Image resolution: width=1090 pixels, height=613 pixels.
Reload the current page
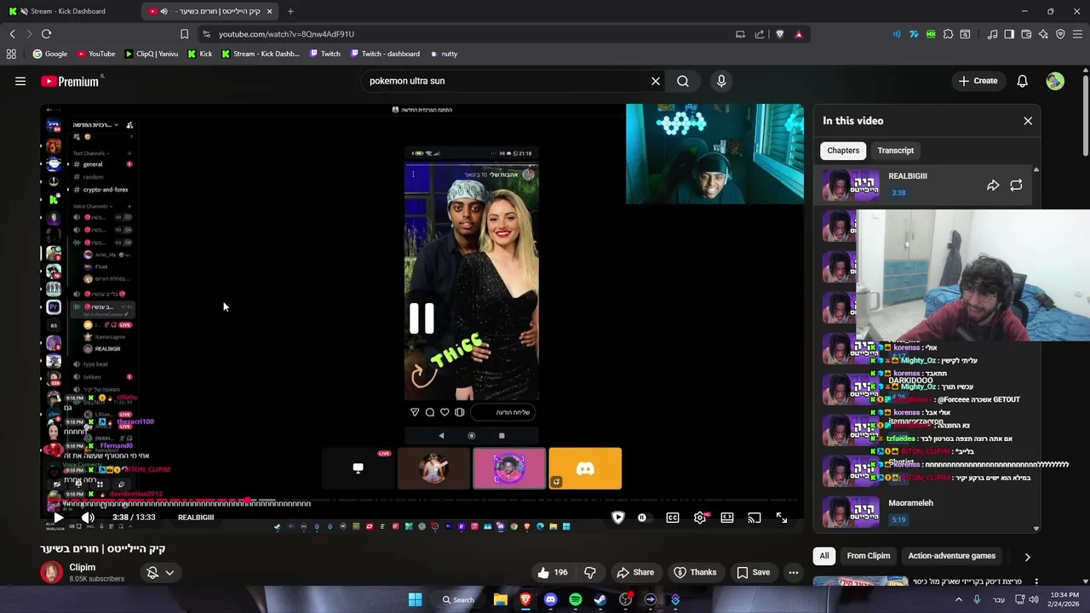click(46, 34)
